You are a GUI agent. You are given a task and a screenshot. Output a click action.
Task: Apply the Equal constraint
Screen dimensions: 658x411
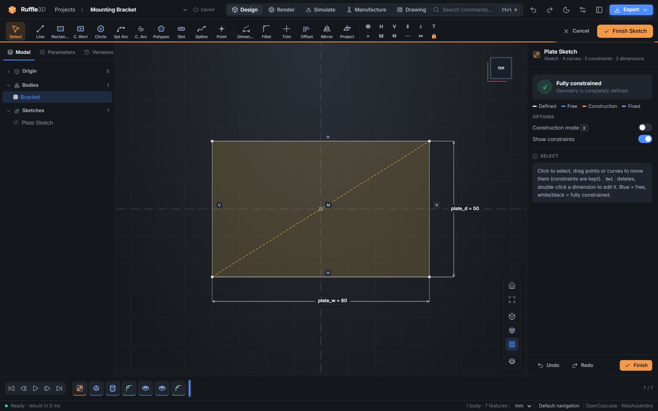click(x=368, y=36)
